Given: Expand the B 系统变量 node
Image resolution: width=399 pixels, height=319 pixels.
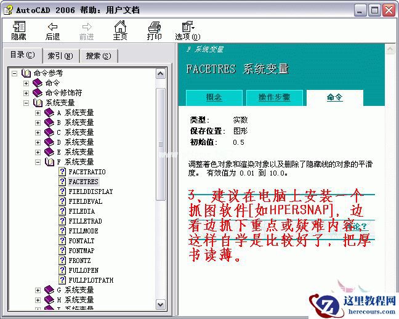Looking at the screenshot, I should (38, 123).
